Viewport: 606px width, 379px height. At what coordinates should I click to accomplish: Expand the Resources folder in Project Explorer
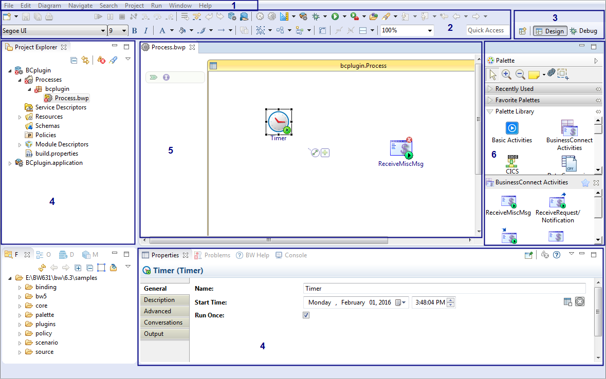click(x=20, y=117)
